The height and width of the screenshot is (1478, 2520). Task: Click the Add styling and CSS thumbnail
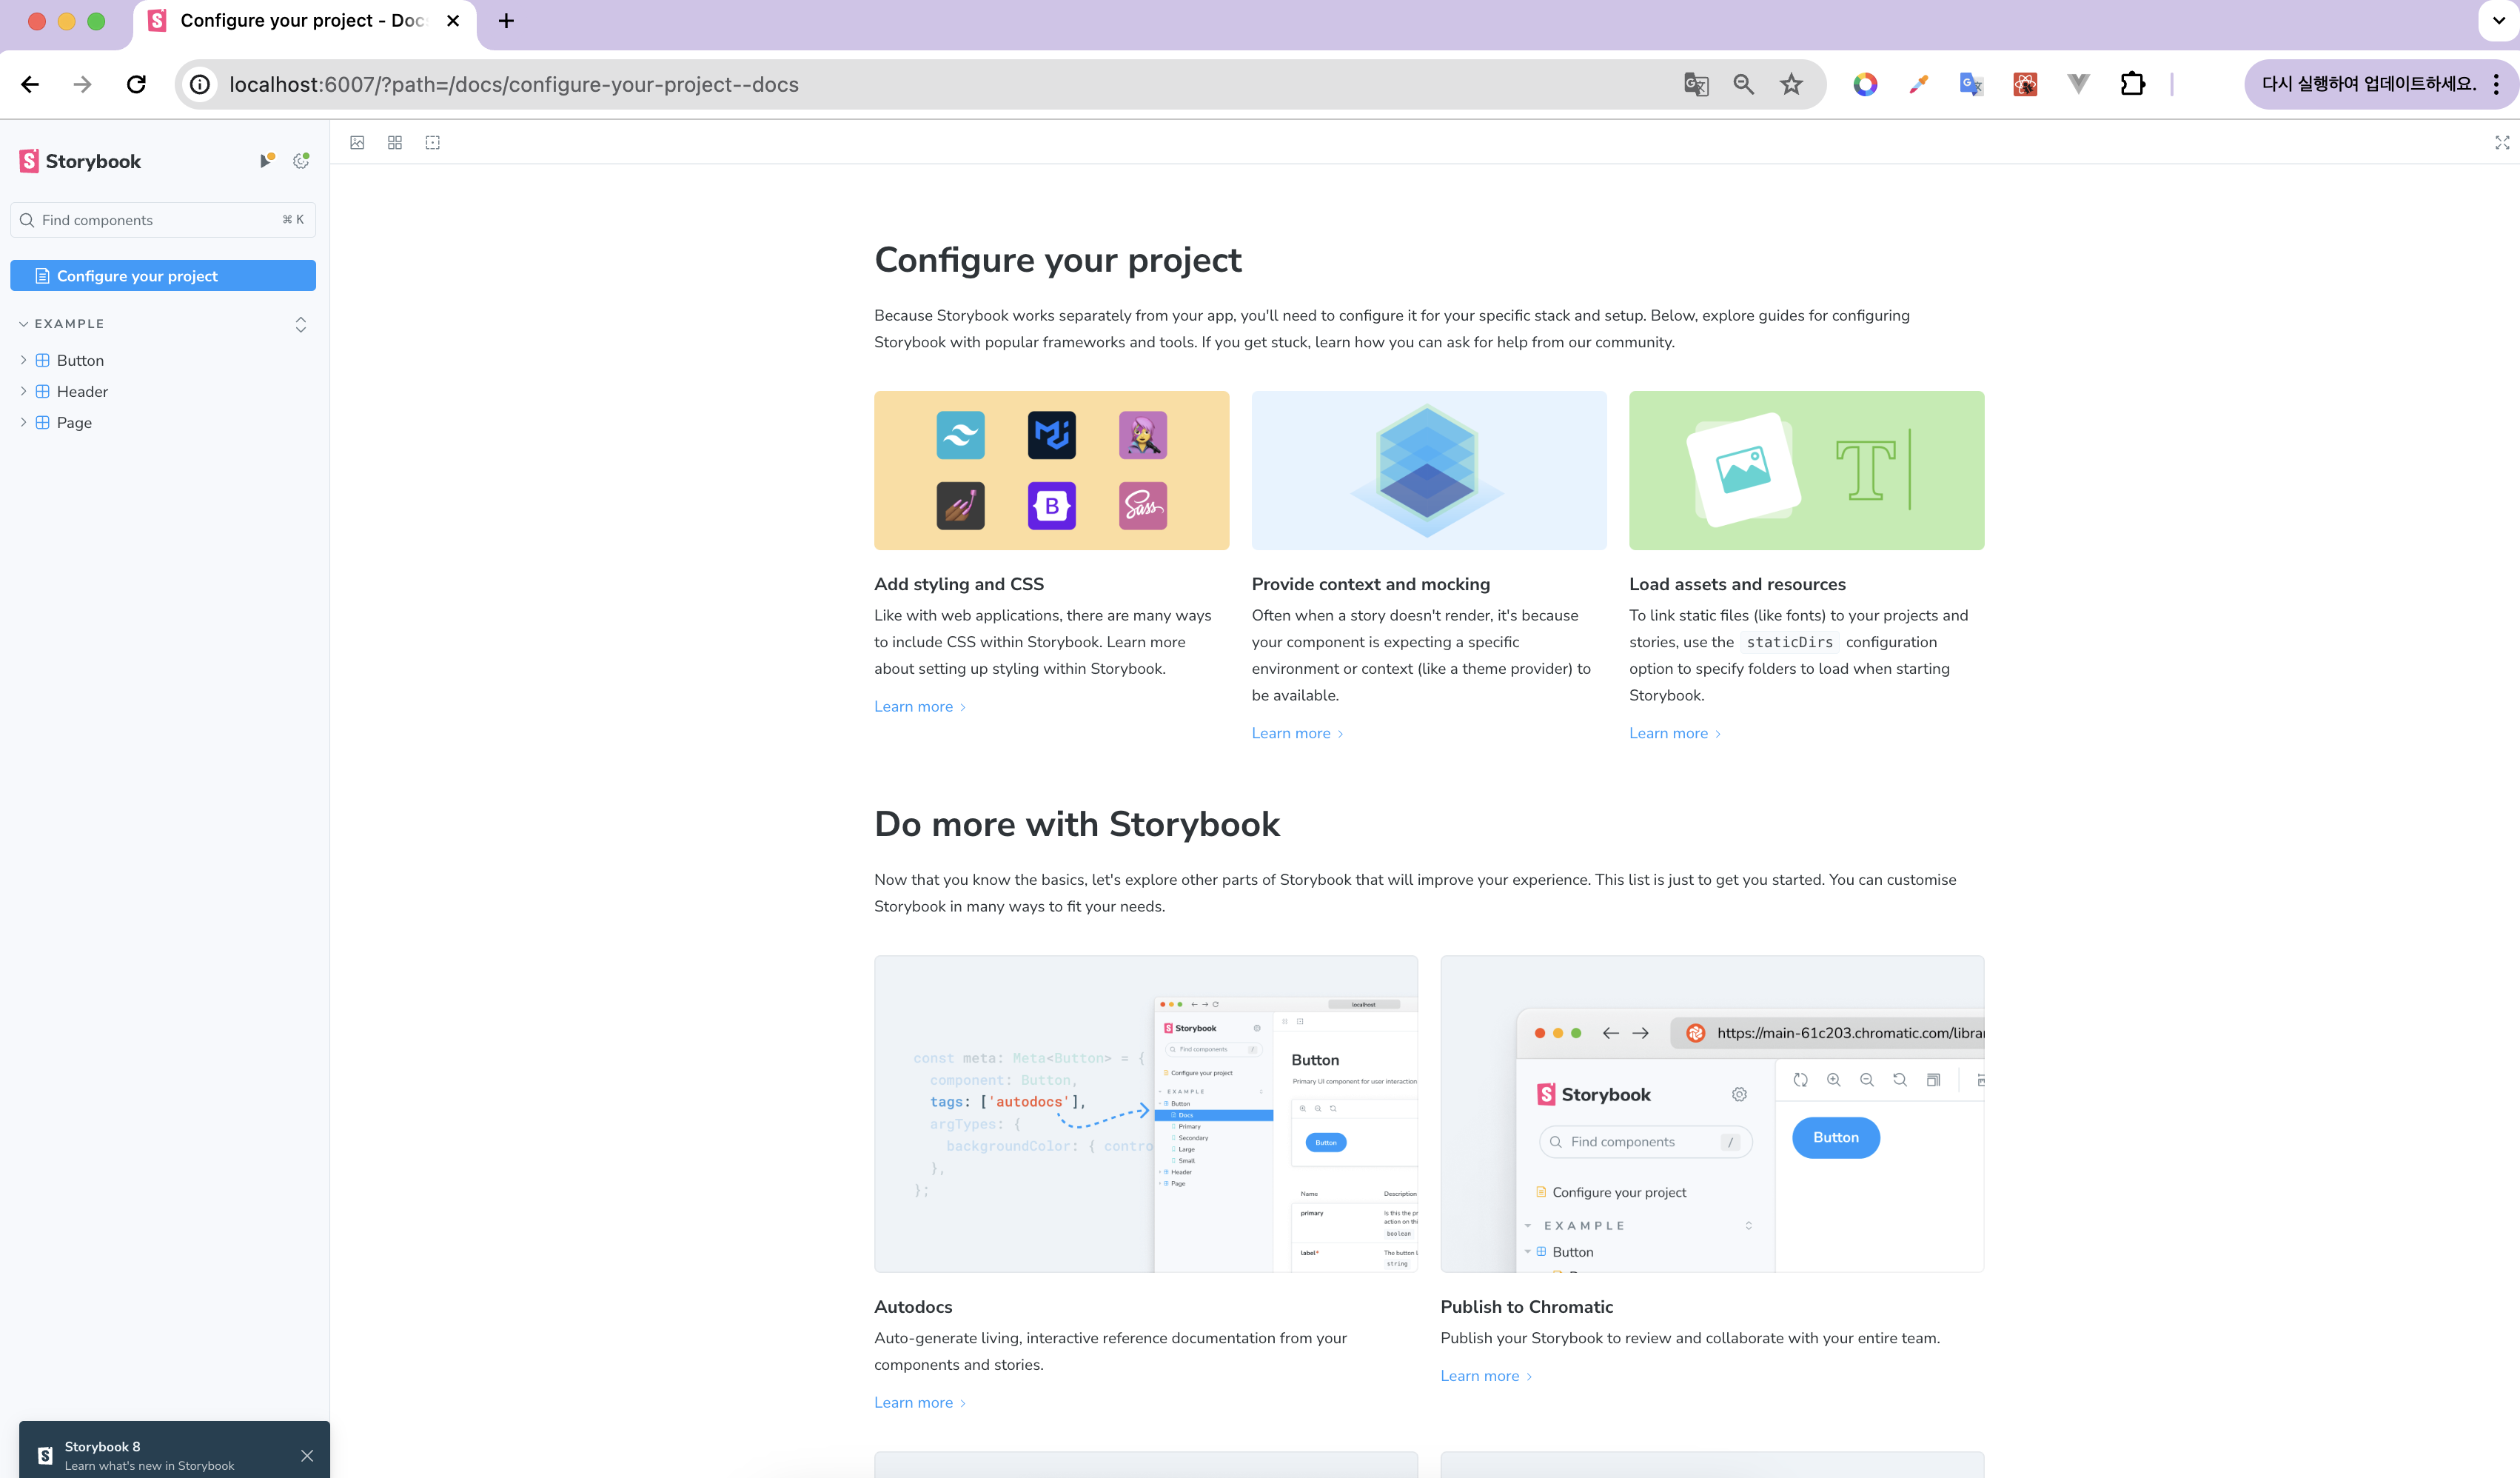(x=1051, y=470)
